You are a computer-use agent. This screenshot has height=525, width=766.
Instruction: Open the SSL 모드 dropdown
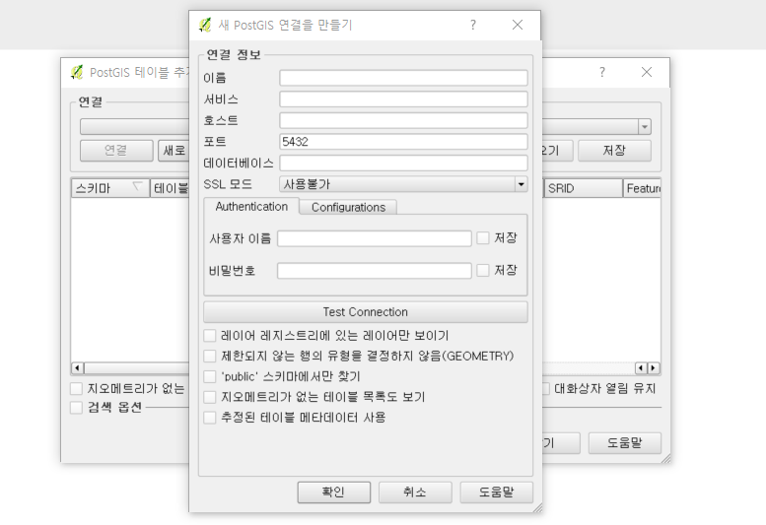click(403, 184)
